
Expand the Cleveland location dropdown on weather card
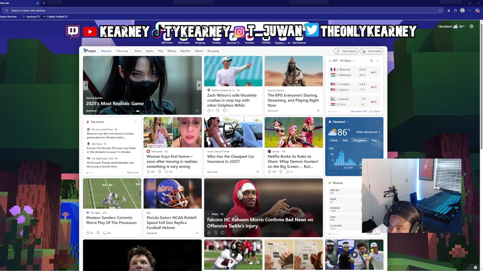tap(348, 122)
